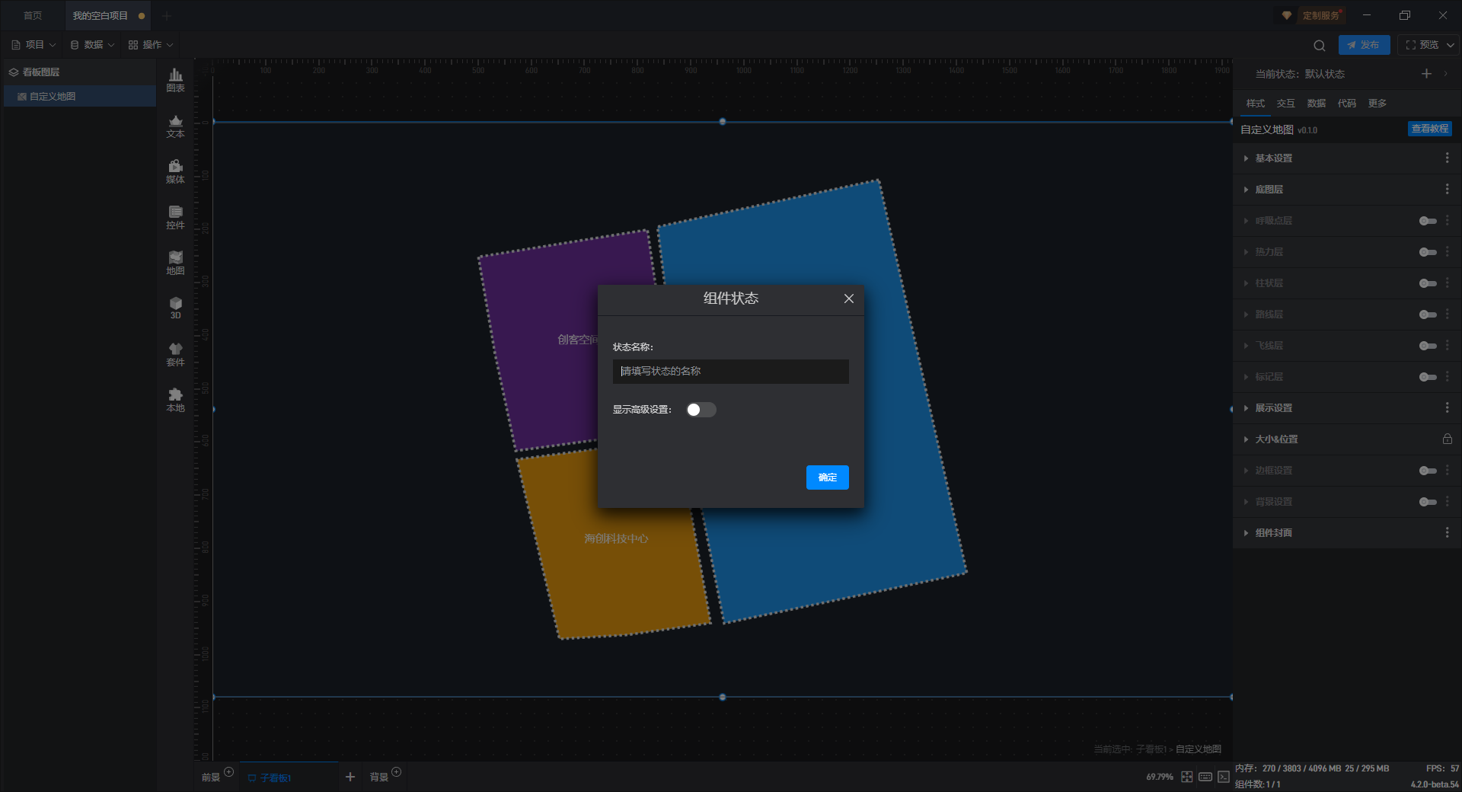Enable the 背景设置 toggle
The width and height of the screenshot is (1462, 792).
pyautogui.click(x=1428, y=502)
